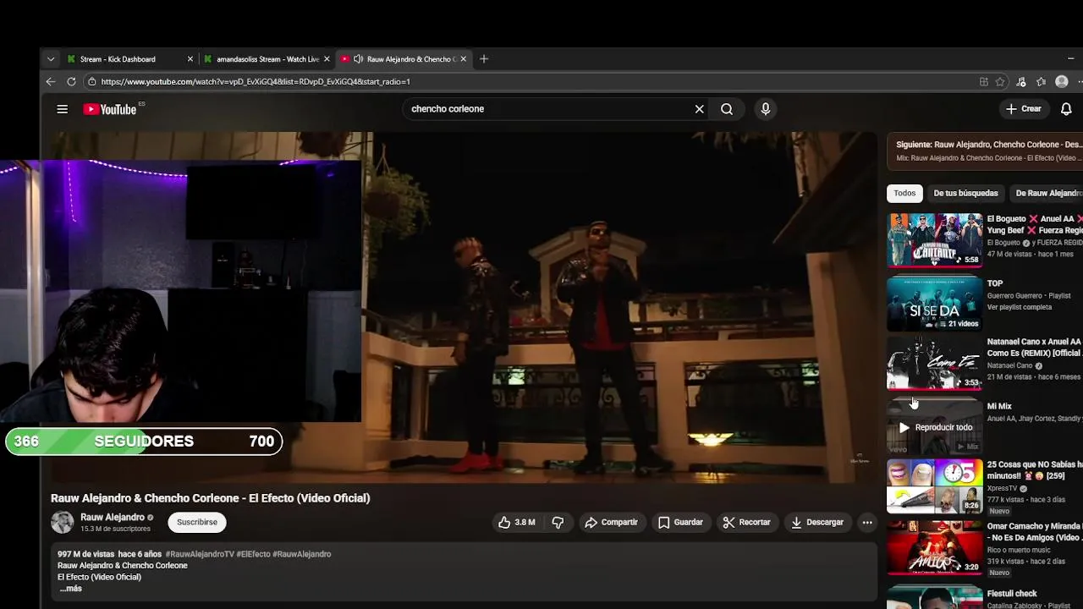Open the TOP playlist thumbnail (21 videos)
This screenshot has height=609, width=1083.
pyautogui.click(x=935, y=304)
